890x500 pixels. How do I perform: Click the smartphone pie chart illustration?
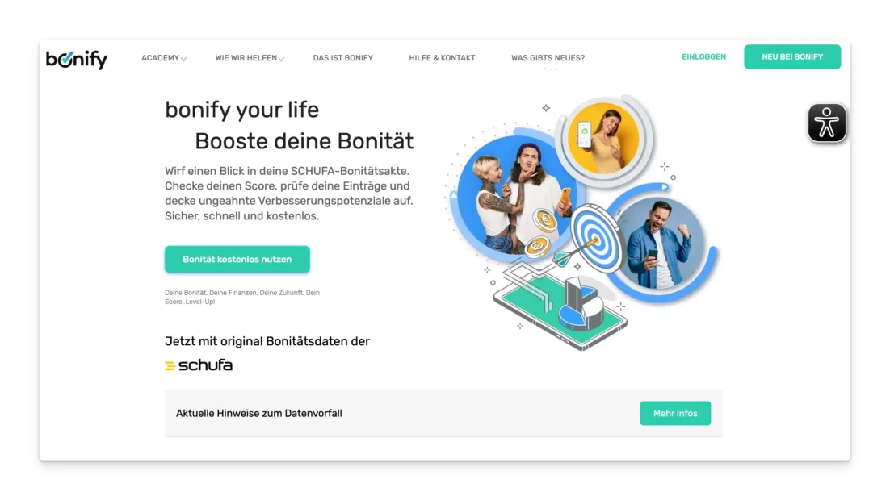click(560, 309)
